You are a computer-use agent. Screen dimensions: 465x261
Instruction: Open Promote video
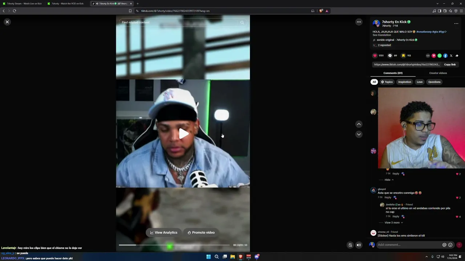click(x=201, y=232)
